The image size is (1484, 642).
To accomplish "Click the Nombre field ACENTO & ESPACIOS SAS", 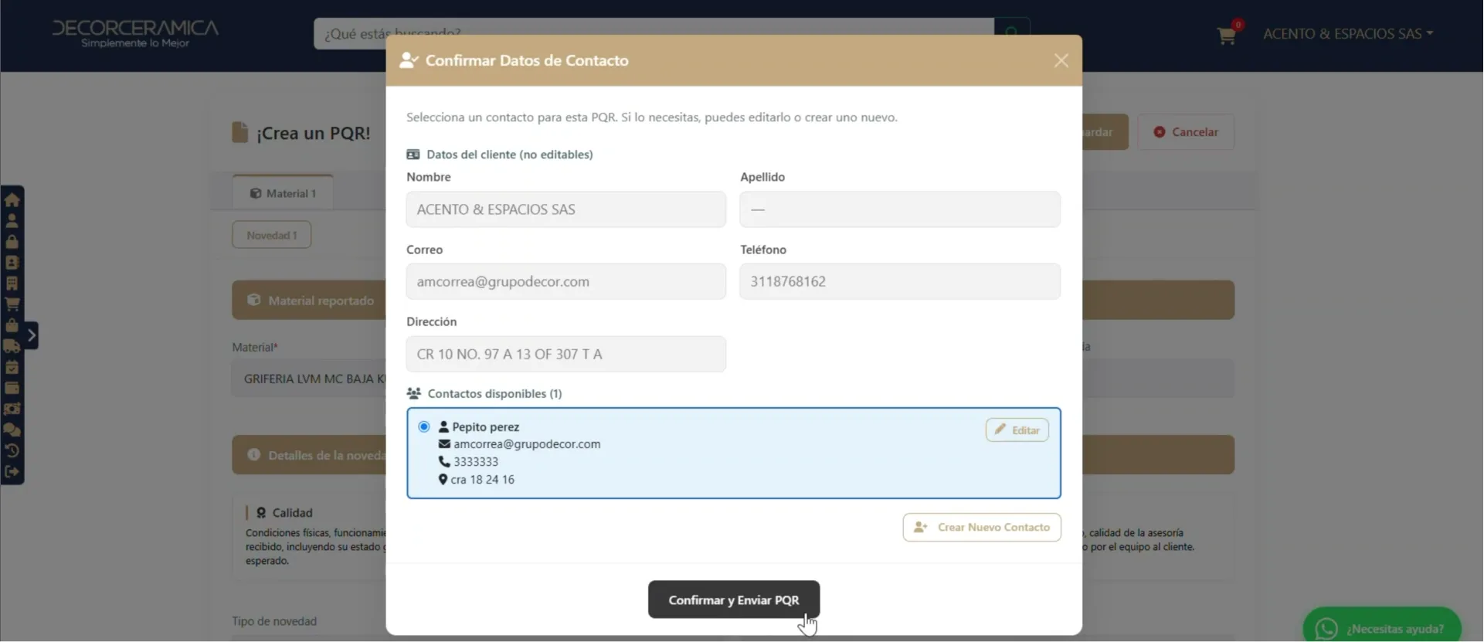I will click(x=566, y=209).
